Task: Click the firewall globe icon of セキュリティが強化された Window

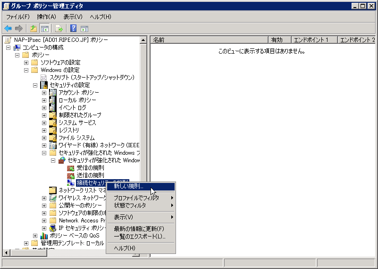Action: tap(62, 160)
